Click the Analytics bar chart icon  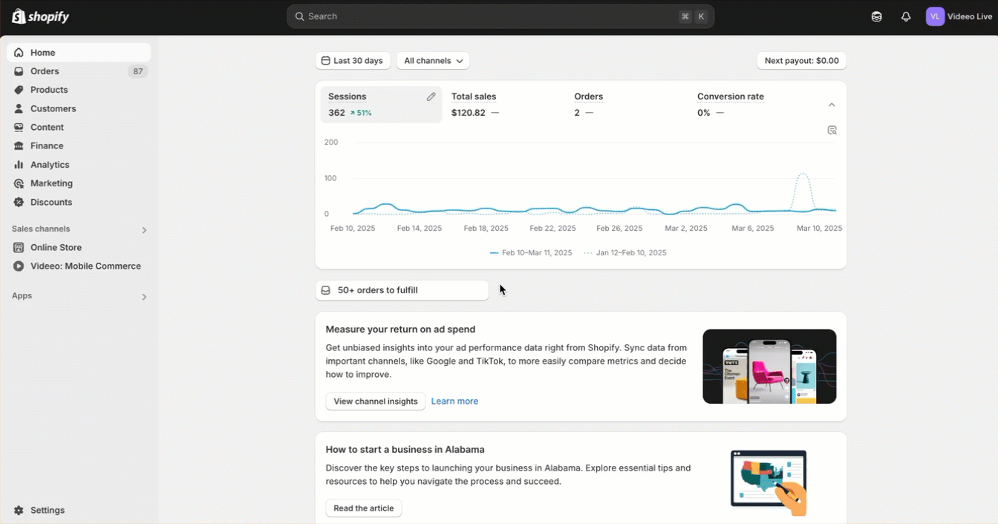click(19, 165)
